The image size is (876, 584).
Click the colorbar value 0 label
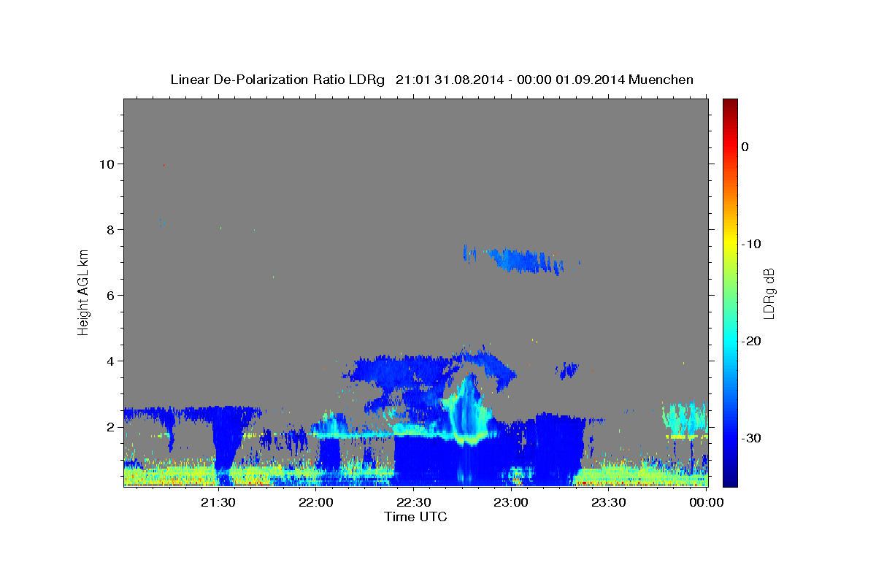(x=745, y=147)
